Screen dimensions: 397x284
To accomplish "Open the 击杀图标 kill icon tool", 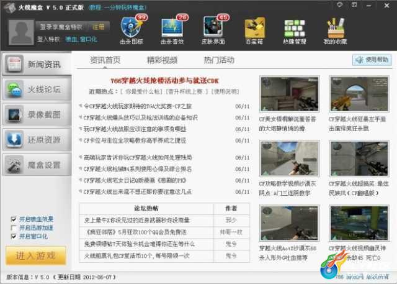I will (x=132, y=30).
